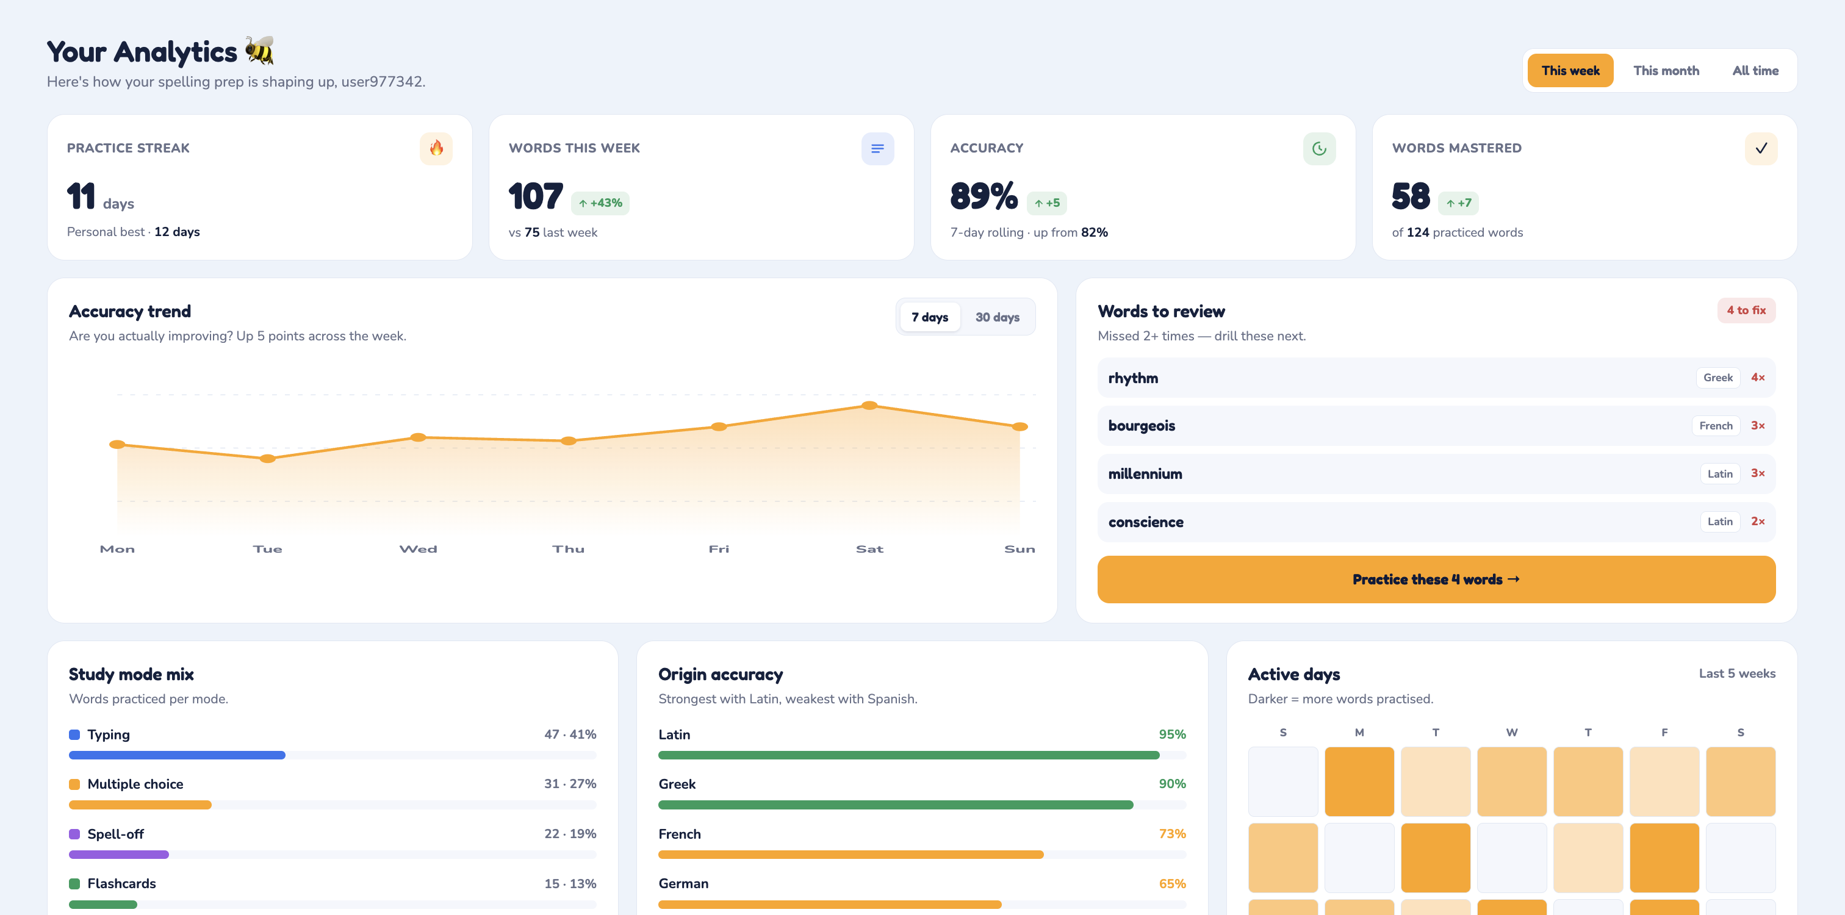Show All time analytics
The height and width of the screenshot is (915, 1845).
pyautogui.click(x=1755, y=70)
